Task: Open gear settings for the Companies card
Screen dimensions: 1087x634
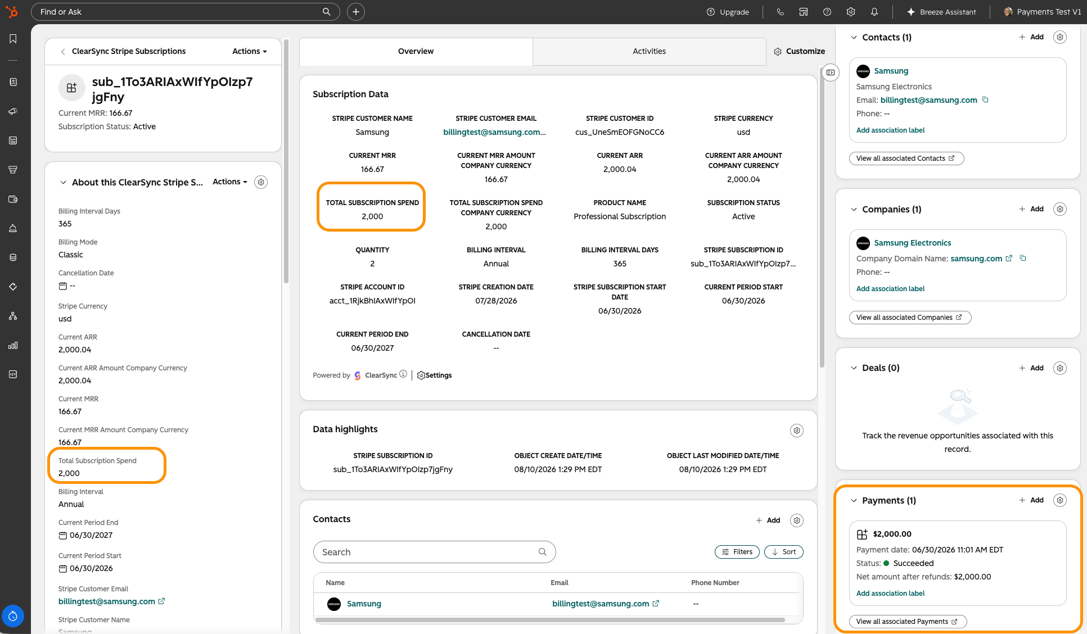Action: pyautogui.click(x=1060, y=209)
